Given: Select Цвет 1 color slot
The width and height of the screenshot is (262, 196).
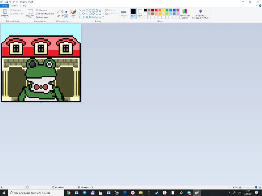Looking at the screenshot, I should coord(133,14).
